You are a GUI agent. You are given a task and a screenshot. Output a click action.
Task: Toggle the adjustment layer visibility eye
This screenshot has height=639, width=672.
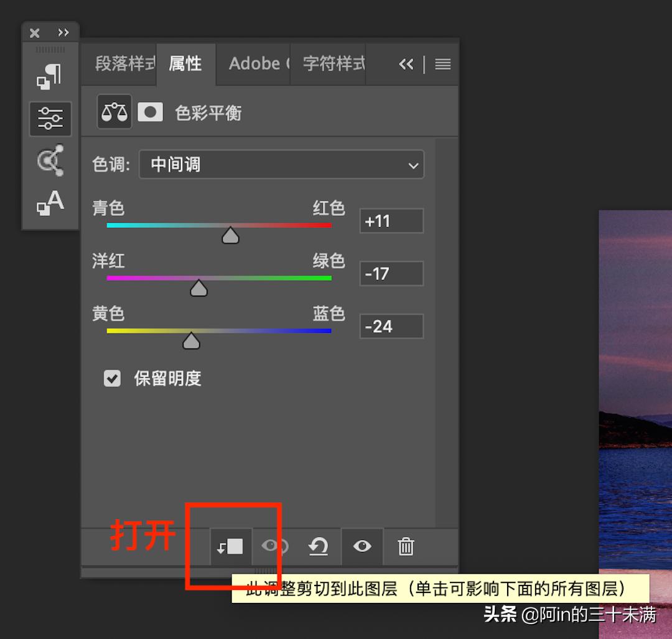click(362, 547)
